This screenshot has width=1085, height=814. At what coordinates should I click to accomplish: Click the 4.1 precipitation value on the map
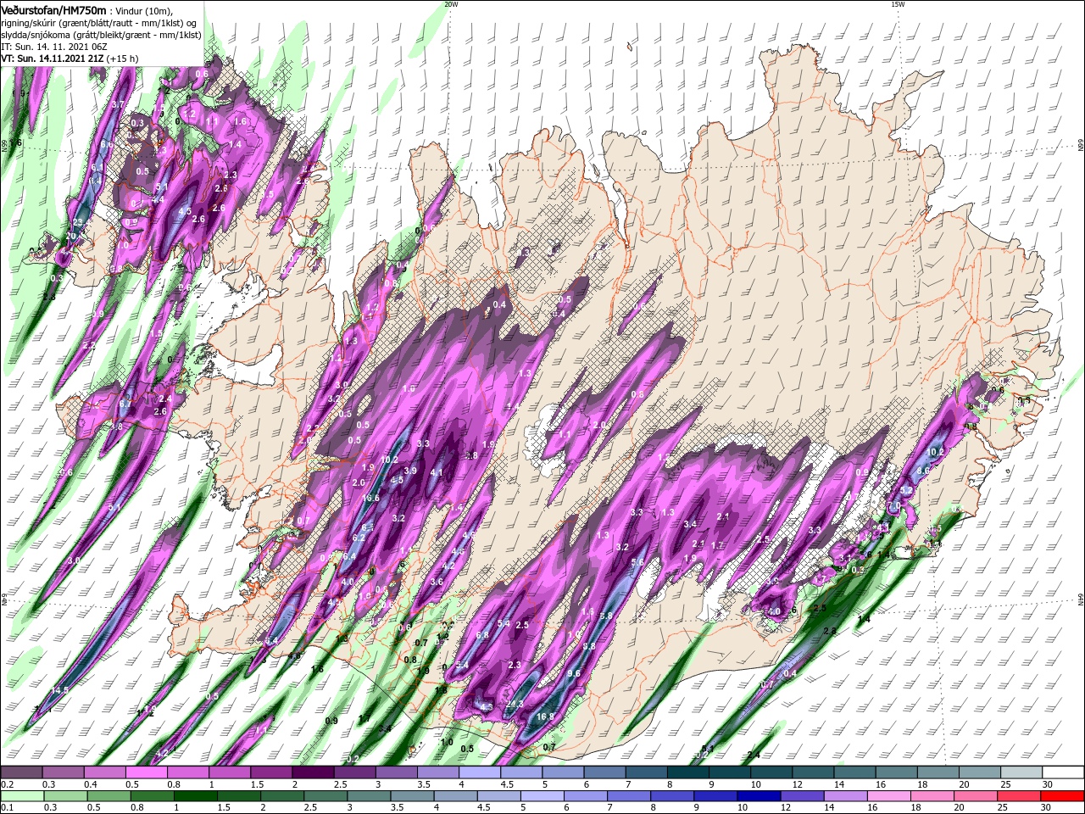tap(437, 472)
